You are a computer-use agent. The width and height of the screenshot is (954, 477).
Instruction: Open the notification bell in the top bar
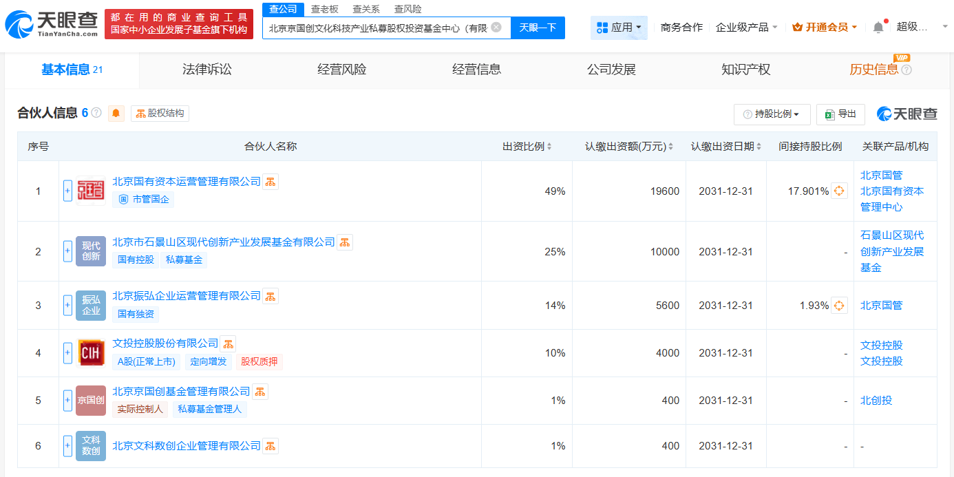(878, 28)
